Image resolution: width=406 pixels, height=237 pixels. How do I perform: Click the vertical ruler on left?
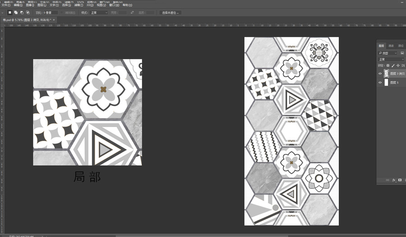point(2,129)
